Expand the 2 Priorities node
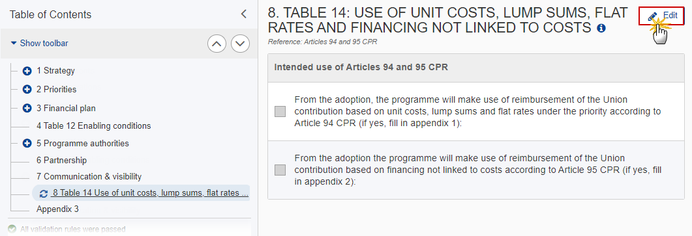Image resolution: width=692 pixels, height=236 pixels. pos(27,89)
